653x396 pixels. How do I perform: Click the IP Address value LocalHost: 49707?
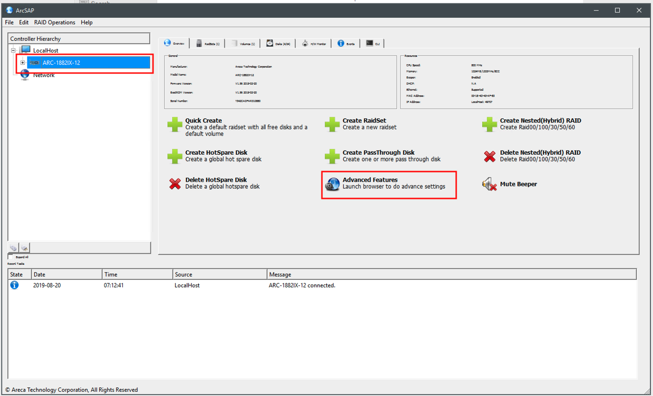click(x=482, y=102)
